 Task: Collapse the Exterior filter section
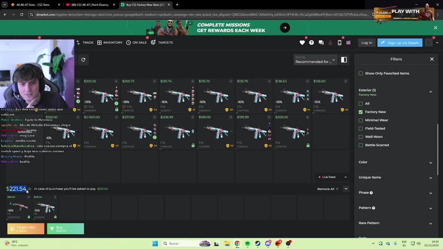coord(431,92)
